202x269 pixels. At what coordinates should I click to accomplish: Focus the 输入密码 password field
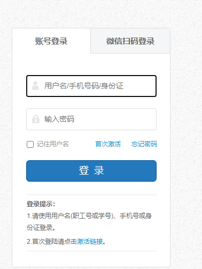[91, 119]
